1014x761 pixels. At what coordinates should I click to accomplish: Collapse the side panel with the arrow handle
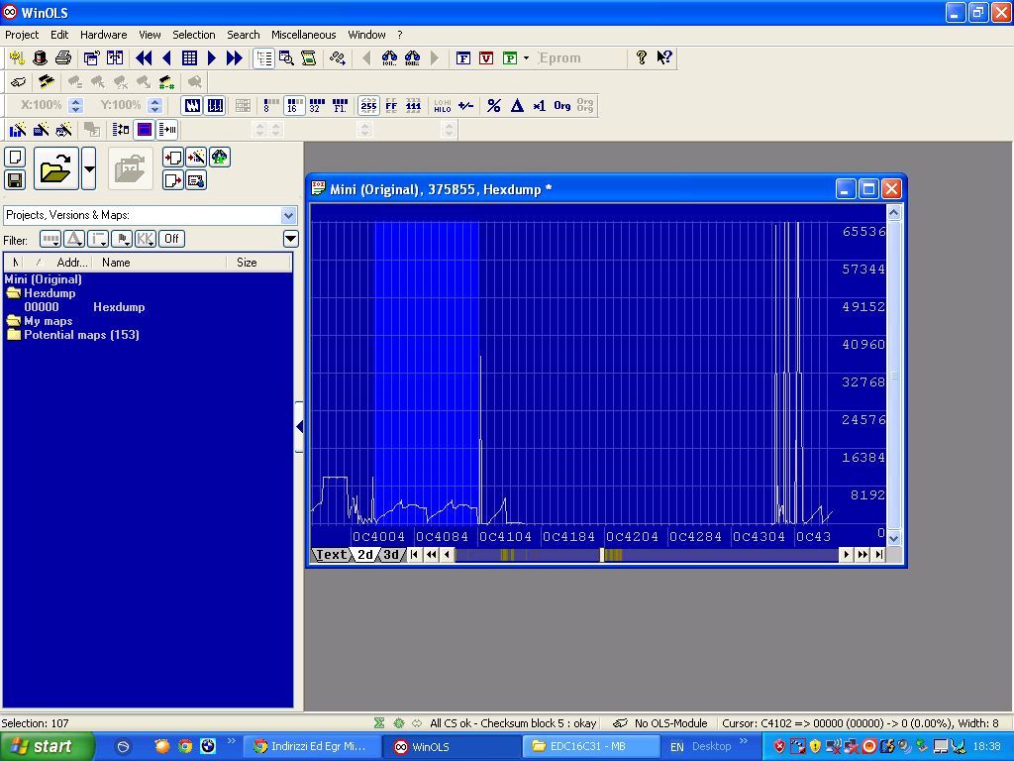tap(299, 427)
